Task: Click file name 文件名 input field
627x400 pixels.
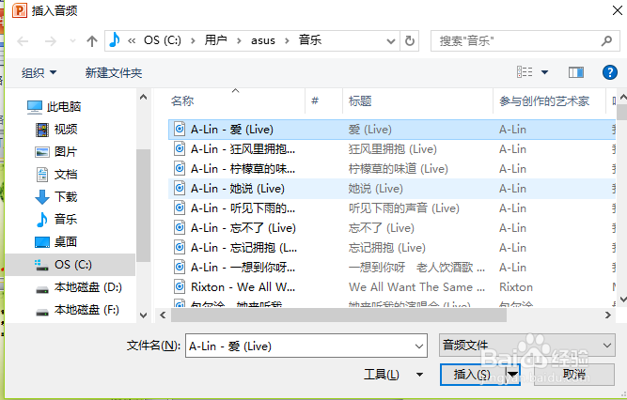Action: pos(306,346)
